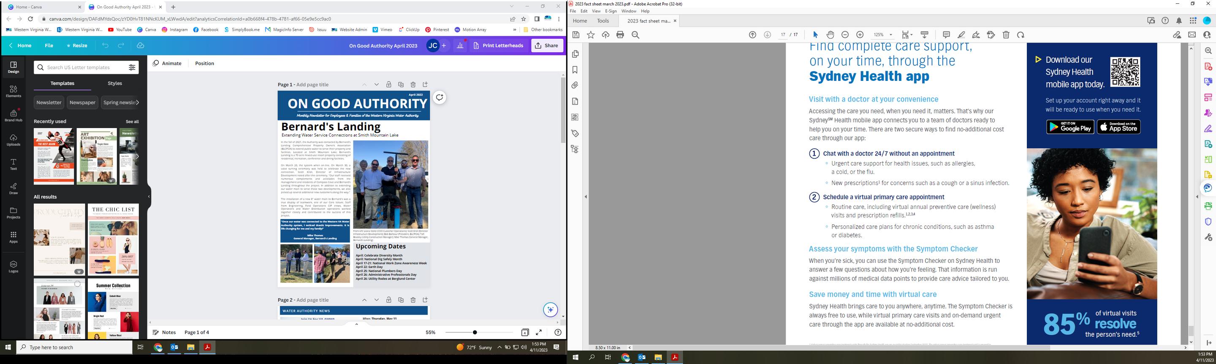
Task: Expand Chrome's hidden bookmarks overflow chevron
Action: [515, 29]
